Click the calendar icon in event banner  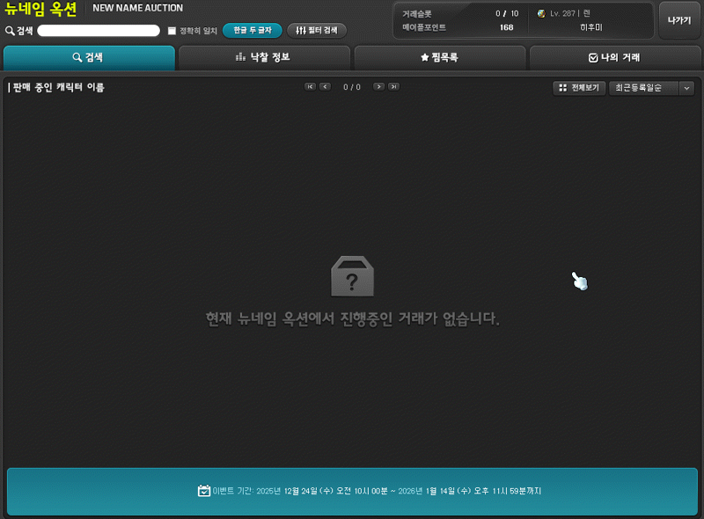[x=203, y=491]
